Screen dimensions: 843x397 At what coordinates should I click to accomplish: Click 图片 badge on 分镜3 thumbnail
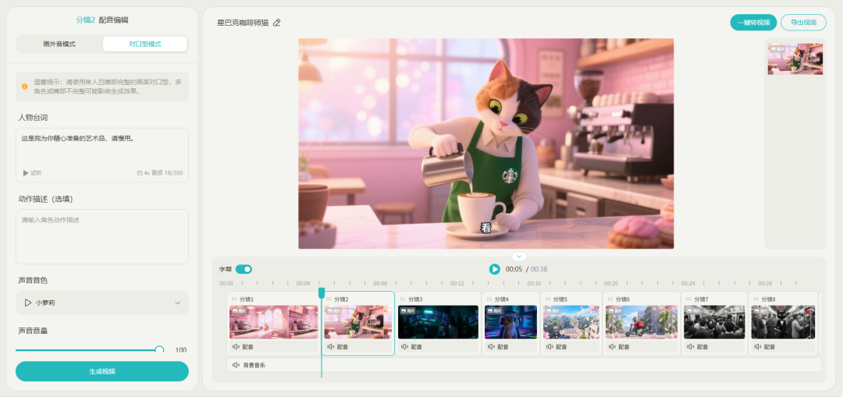407,310
